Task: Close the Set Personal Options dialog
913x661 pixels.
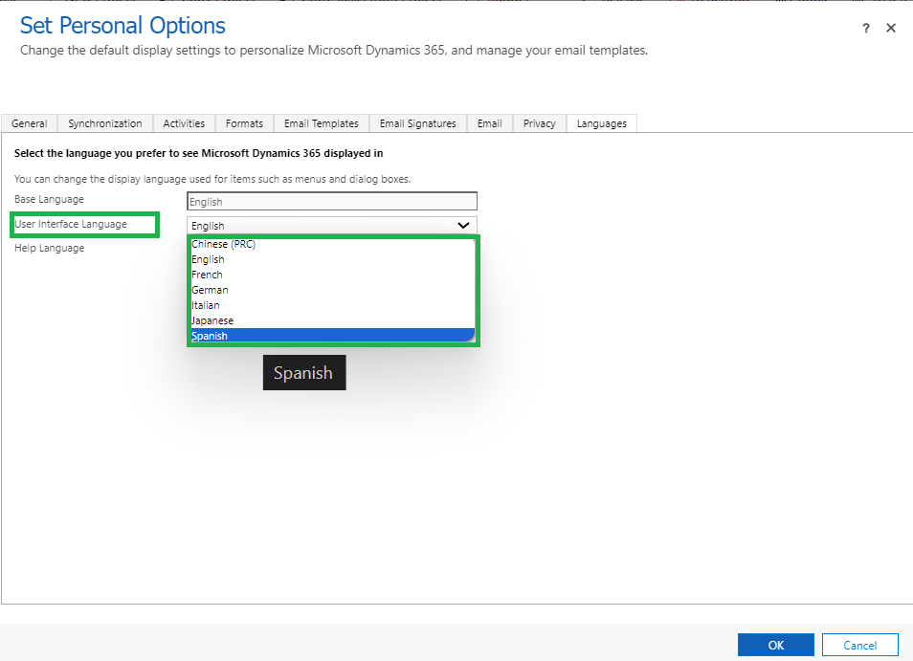Action: (x=891, y=28)
